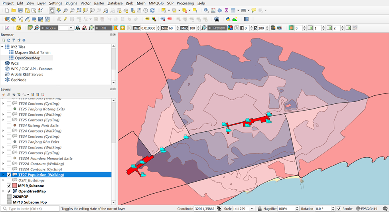
Task: Click the Zoom In magnifier icon
Action: [x=65, y=10]
